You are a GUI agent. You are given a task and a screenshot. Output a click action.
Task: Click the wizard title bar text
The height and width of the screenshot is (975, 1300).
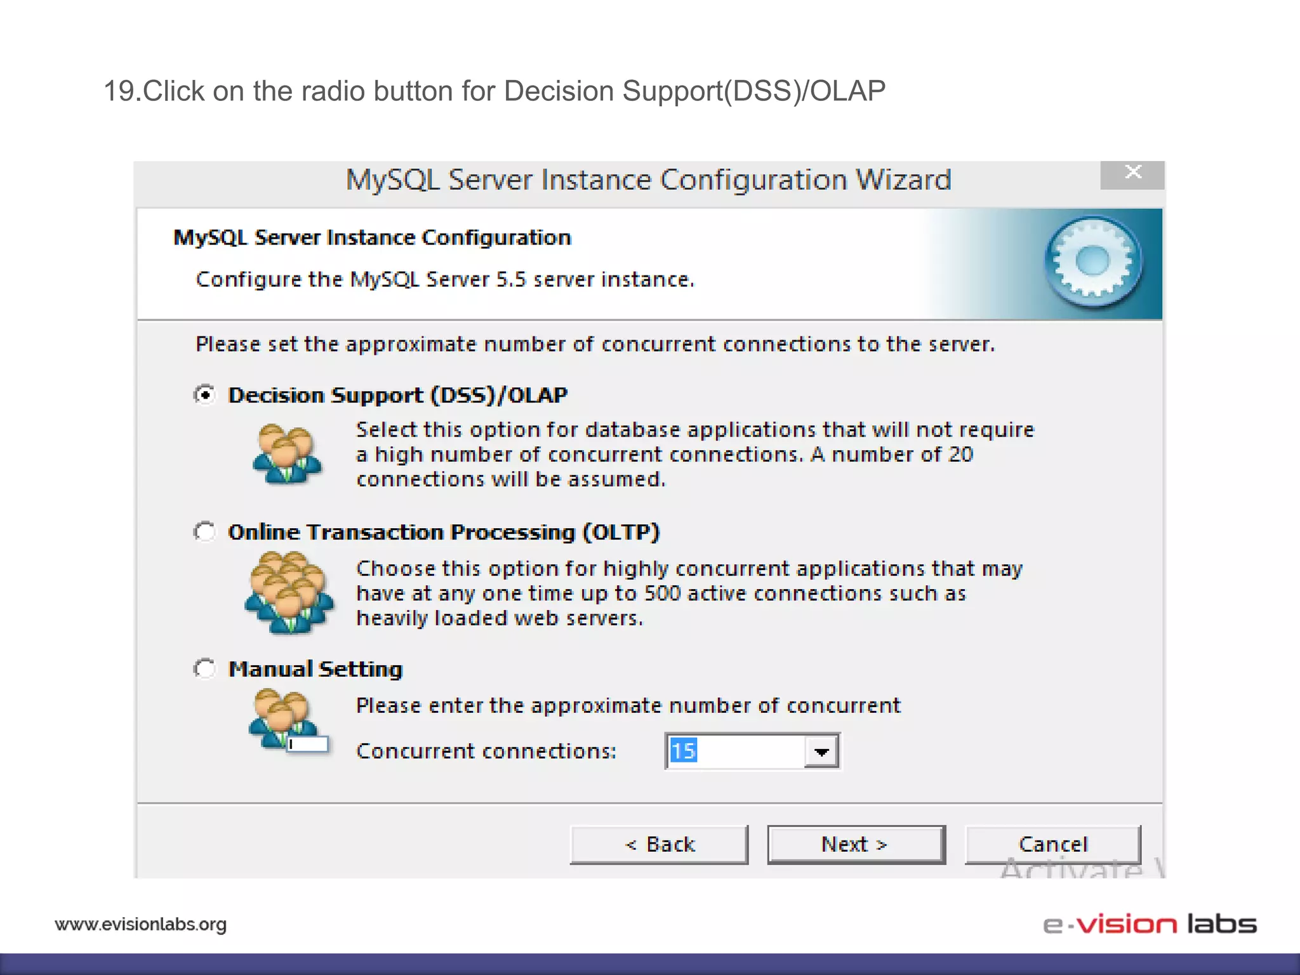coord(648,180)
